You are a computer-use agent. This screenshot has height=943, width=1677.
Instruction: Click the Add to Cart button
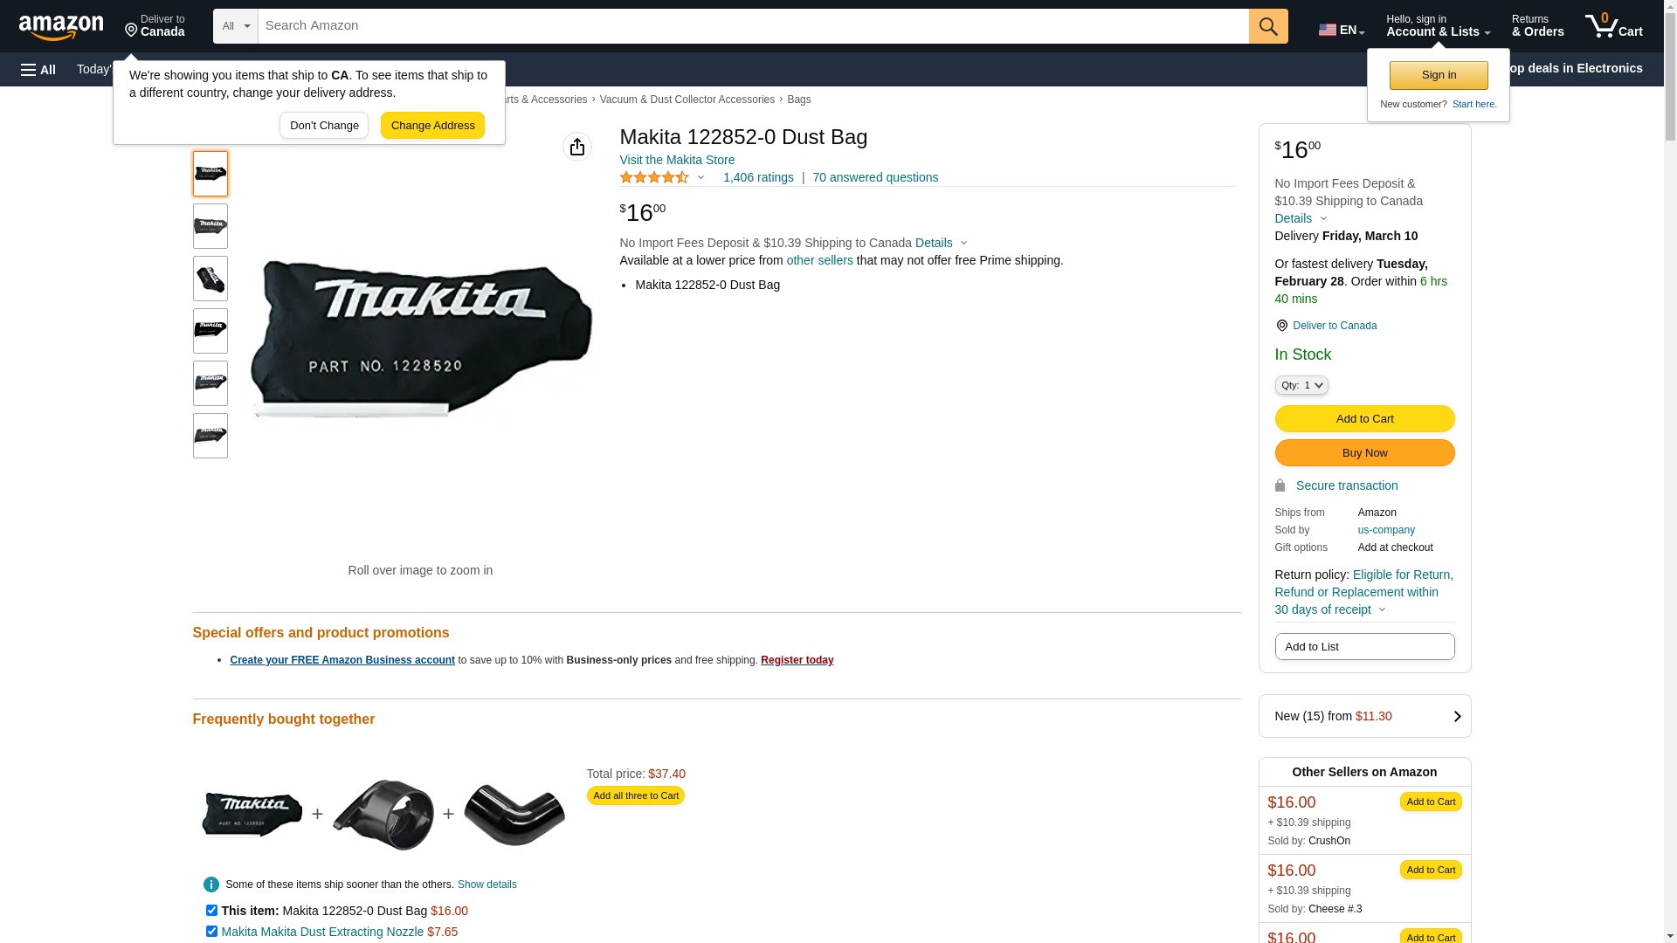pos(1364,419)
